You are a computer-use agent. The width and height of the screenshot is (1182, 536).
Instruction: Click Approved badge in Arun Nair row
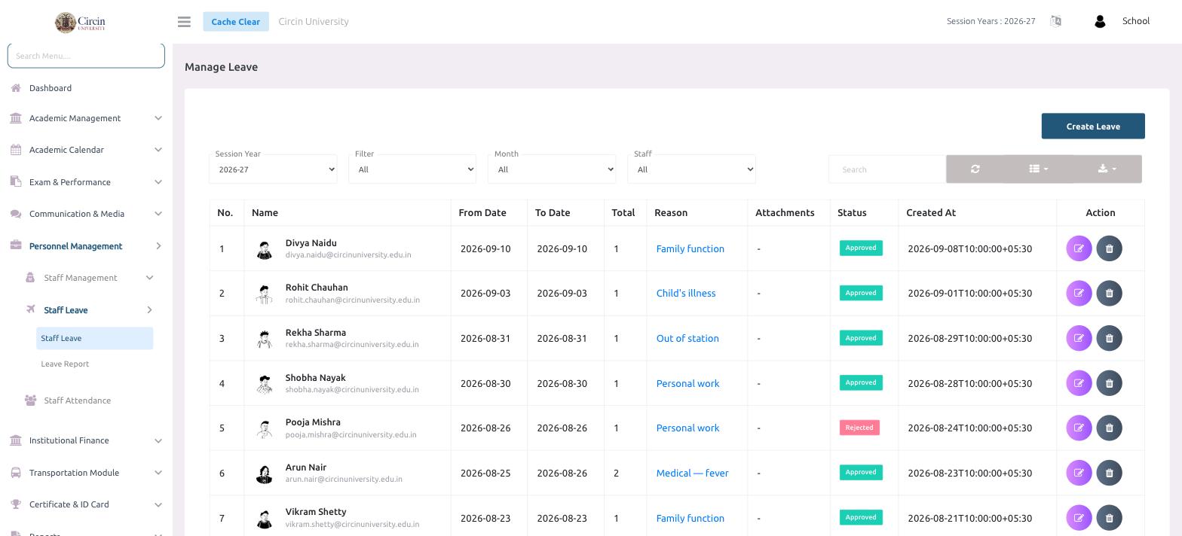tap(861, 472)
